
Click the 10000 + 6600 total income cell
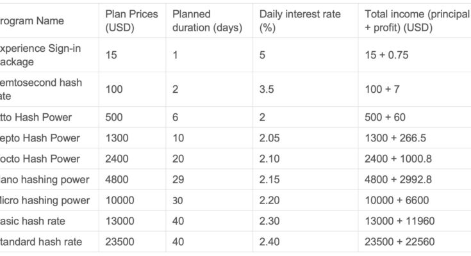tap(397, 200)
